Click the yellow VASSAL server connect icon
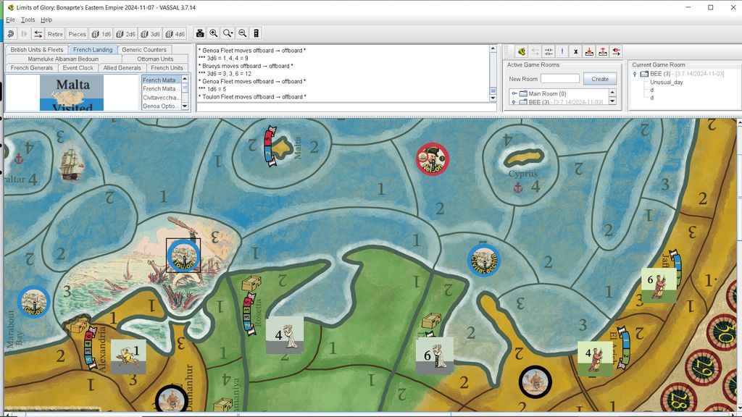This screenshot has height=417, width=742. 522,51
